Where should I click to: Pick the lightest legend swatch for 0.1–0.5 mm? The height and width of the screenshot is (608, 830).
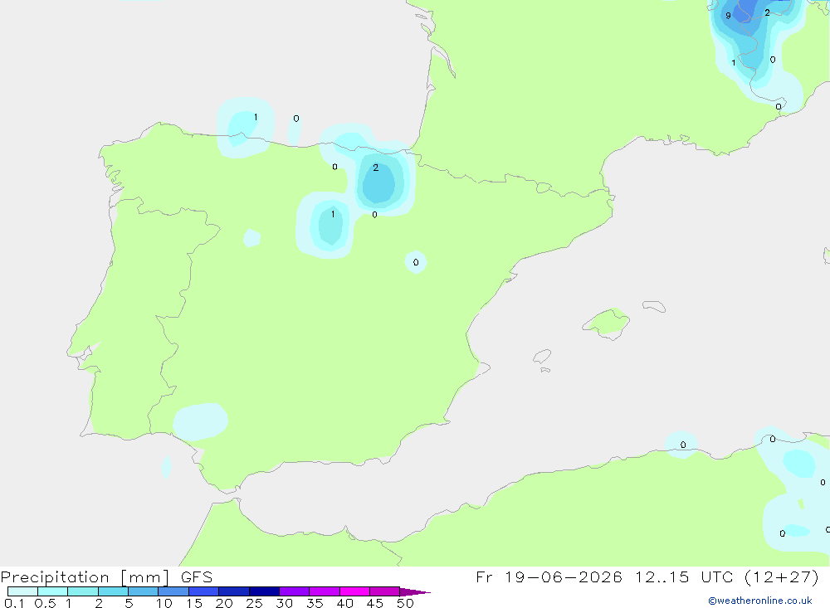22,591
